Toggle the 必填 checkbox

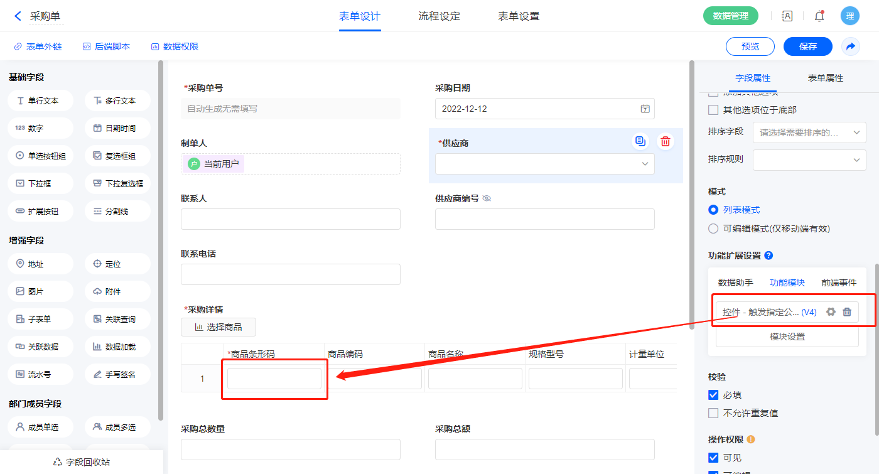(x=713, y=395)
